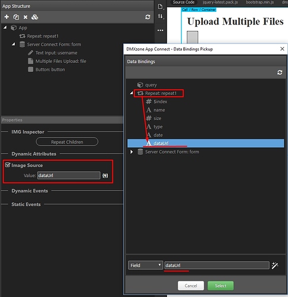Click the Upload Multiple Files heading
The height and width of the screenshot is (297, 288).
click(235, 21)
